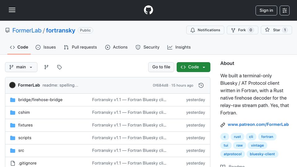Open the src folder
This screenshot has width=297, height=167.
point(21,151)
